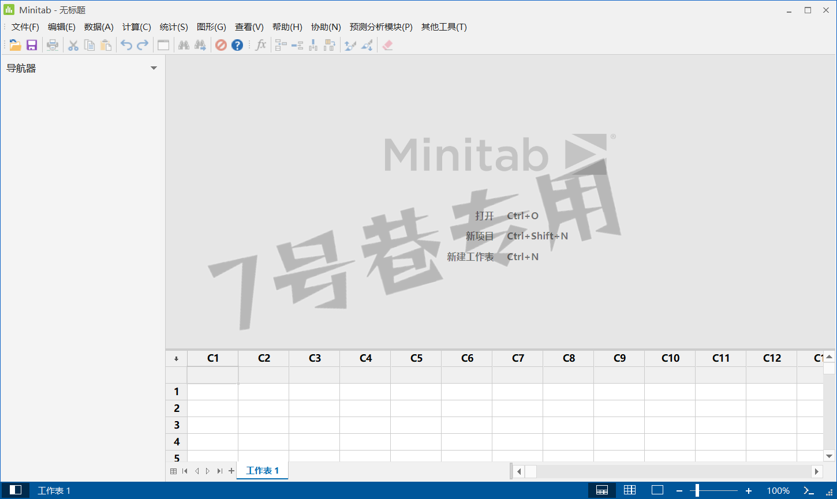Jump to the first worksheet tab arrow
The image size is (837, 499).
click(185, 471)
